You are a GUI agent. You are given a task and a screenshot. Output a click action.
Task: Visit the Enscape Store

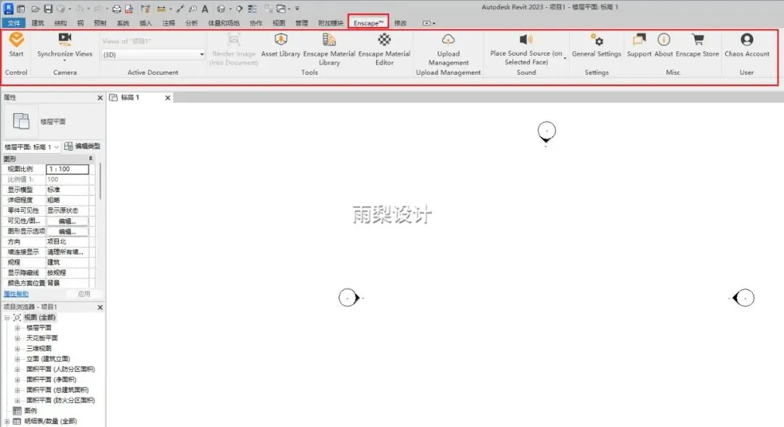point(697,46)
